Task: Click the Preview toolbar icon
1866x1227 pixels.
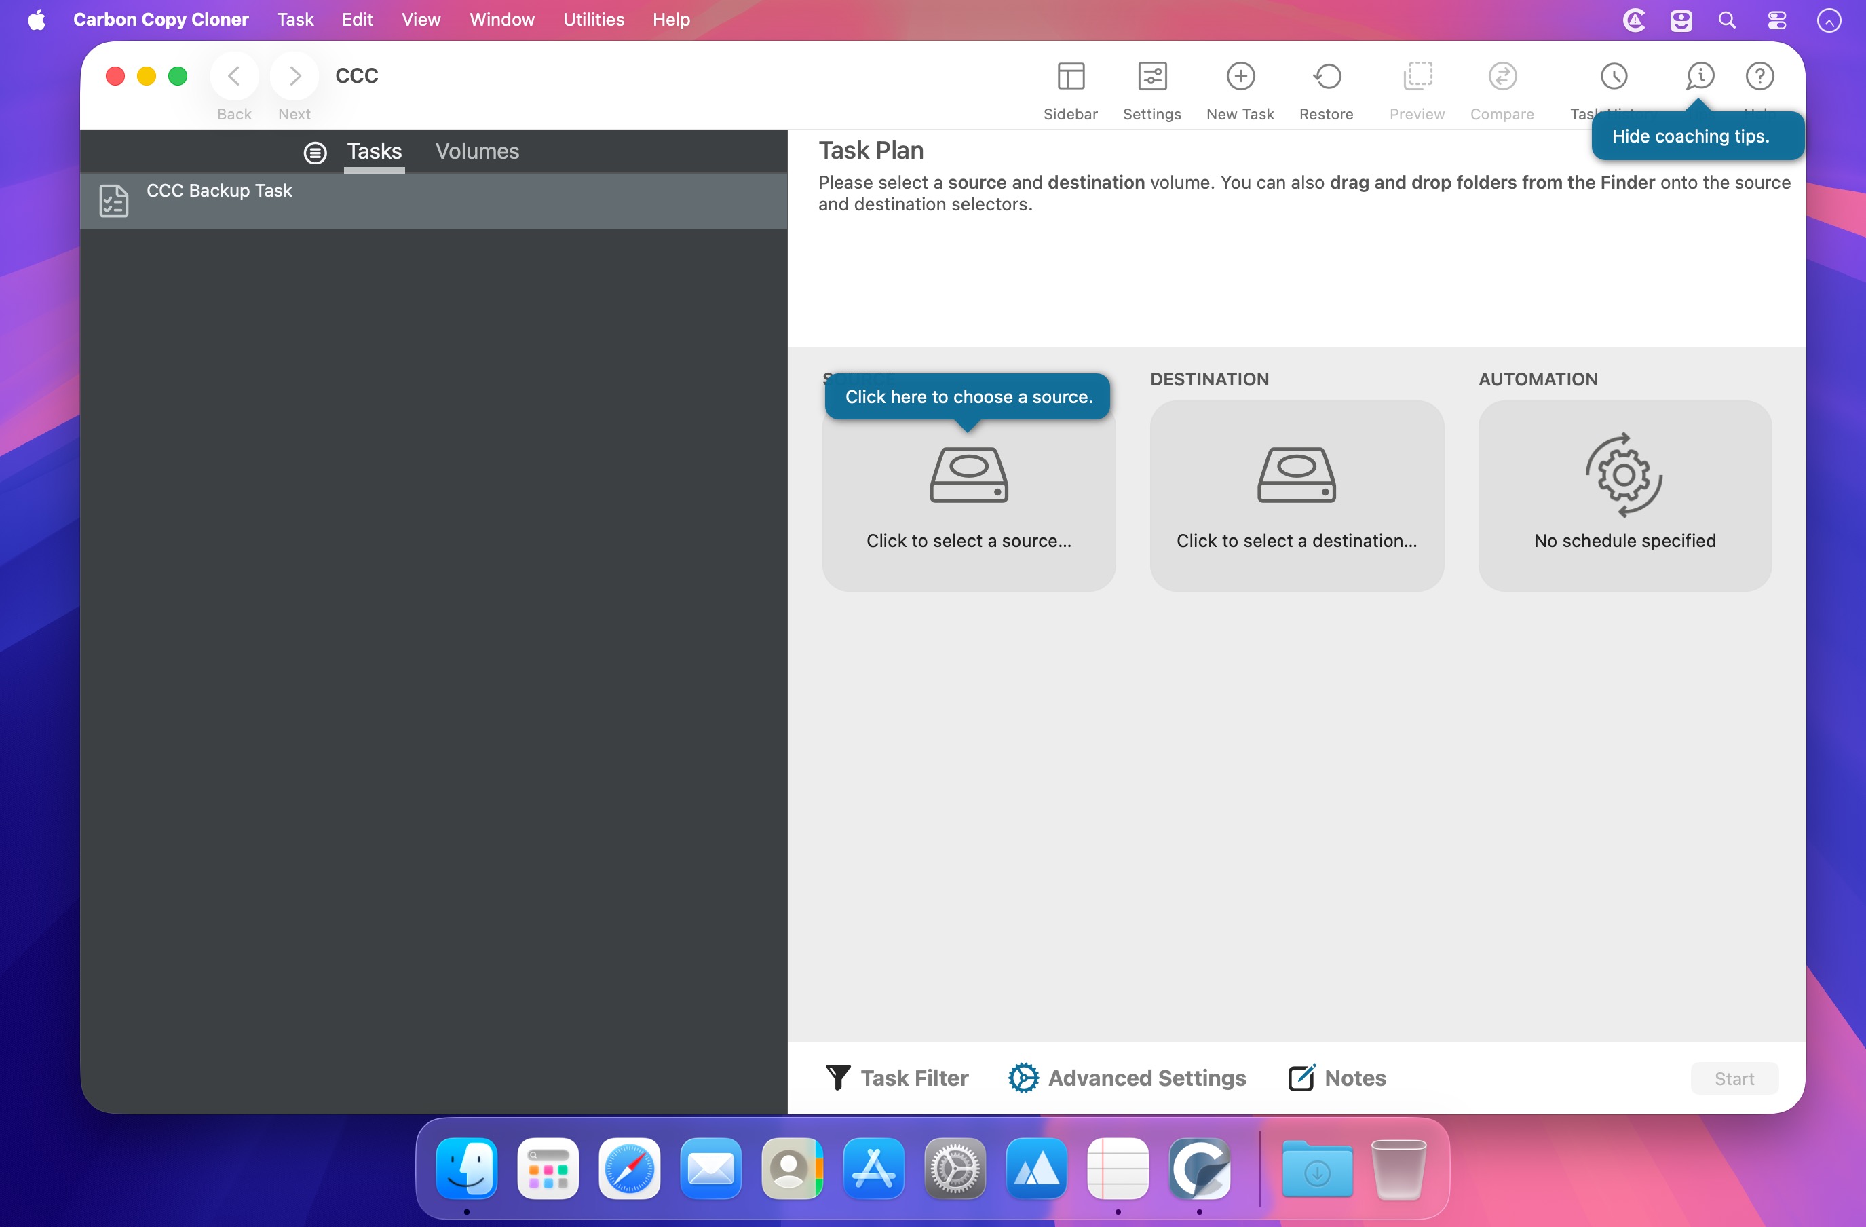Action: coord(1417,77)
